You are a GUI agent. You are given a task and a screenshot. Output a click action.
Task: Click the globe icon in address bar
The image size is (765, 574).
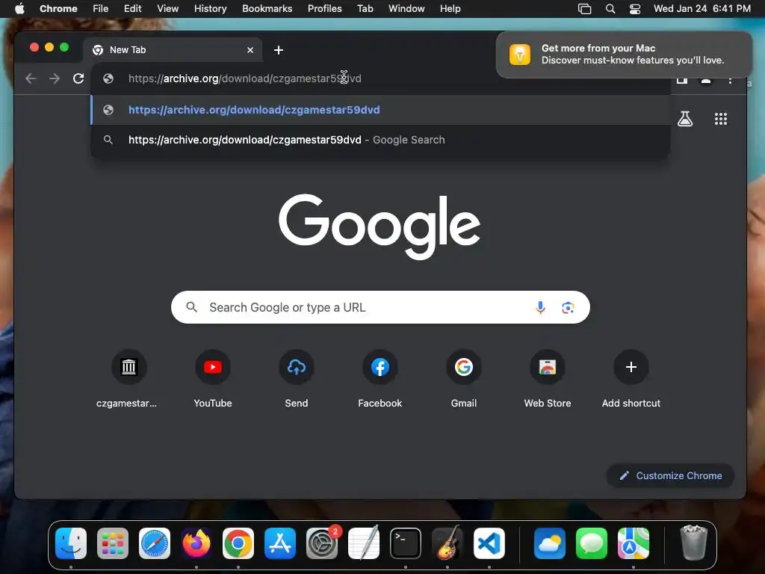[108, 78]
